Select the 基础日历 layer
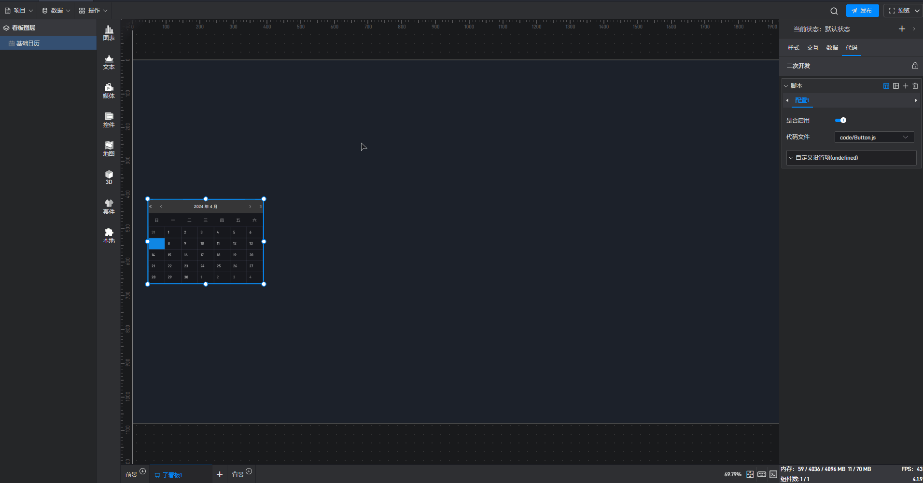 pyautogui.click(x=48, y=43)
